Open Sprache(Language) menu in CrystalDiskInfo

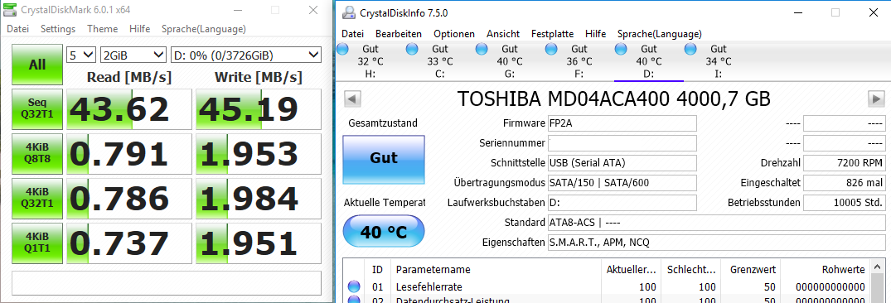point(660,34)
